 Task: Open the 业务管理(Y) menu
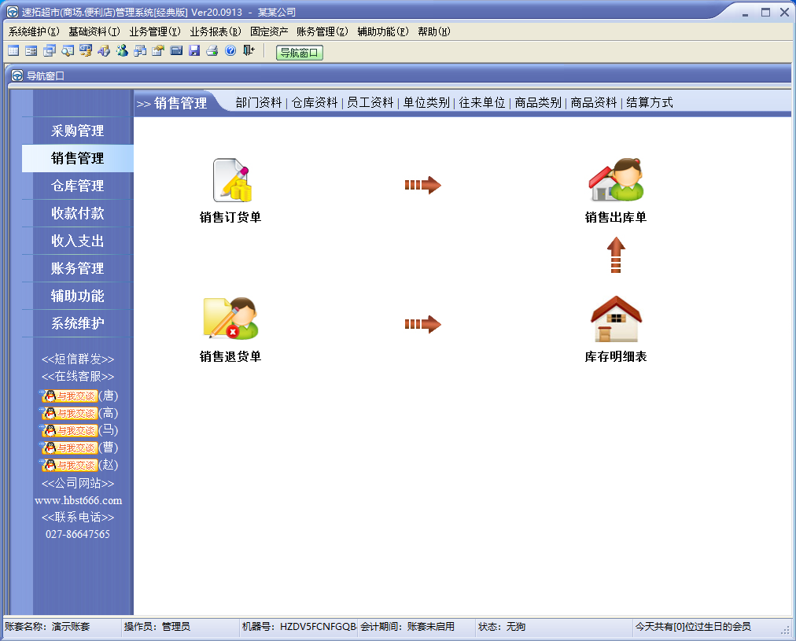[x=155, y=31]
